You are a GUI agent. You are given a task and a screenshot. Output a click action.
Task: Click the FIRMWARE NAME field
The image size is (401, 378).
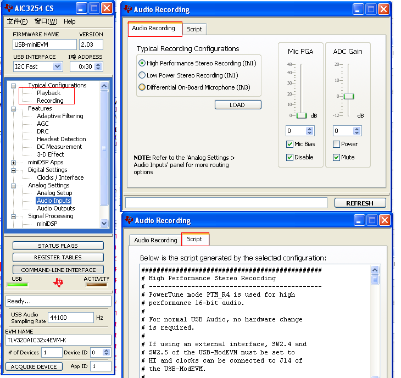[44, 45]
